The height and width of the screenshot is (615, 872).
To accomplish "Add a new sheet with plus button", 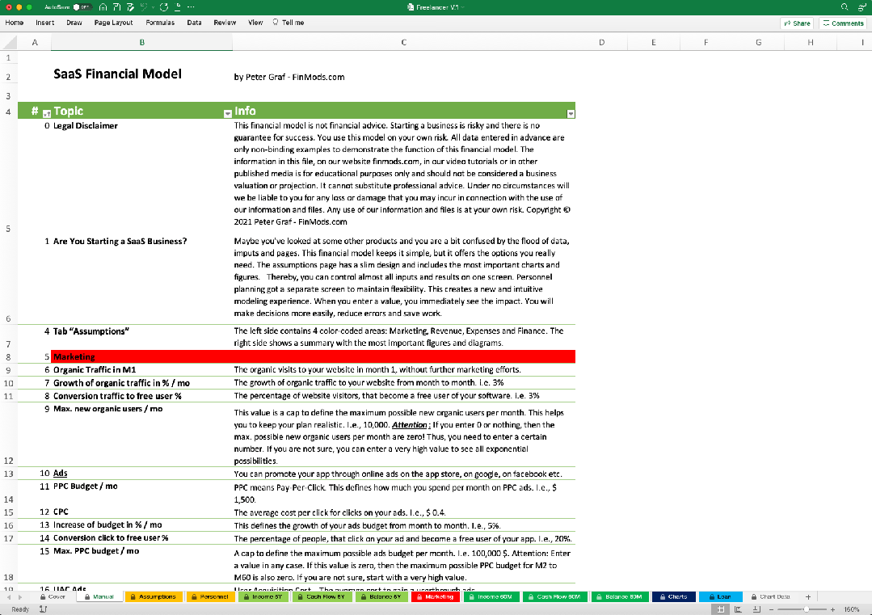I will 808,596.
